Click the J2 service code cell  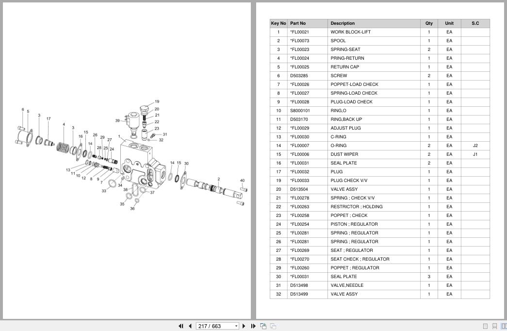point(475,146)
